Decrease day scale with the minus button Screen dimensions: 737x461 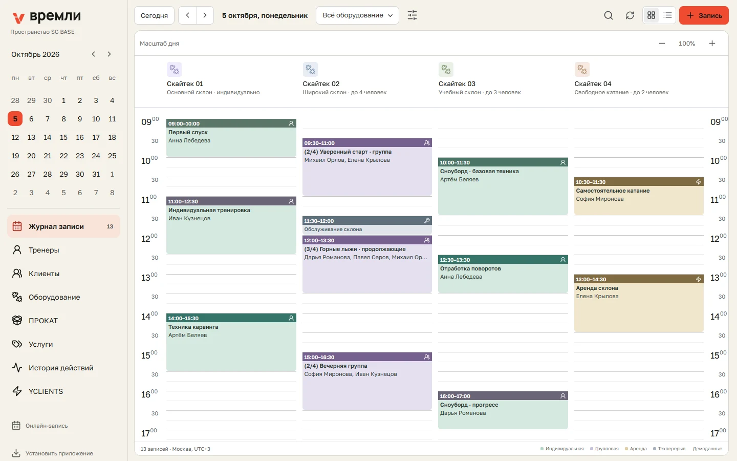(x=662, y=44)
